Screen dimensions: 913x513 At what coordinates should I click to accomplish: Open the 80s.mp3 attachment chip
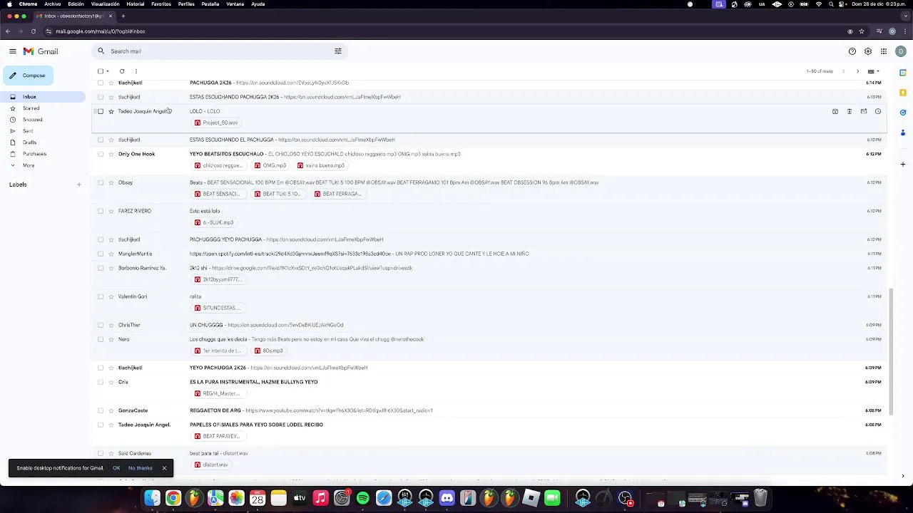coord(269,351)
